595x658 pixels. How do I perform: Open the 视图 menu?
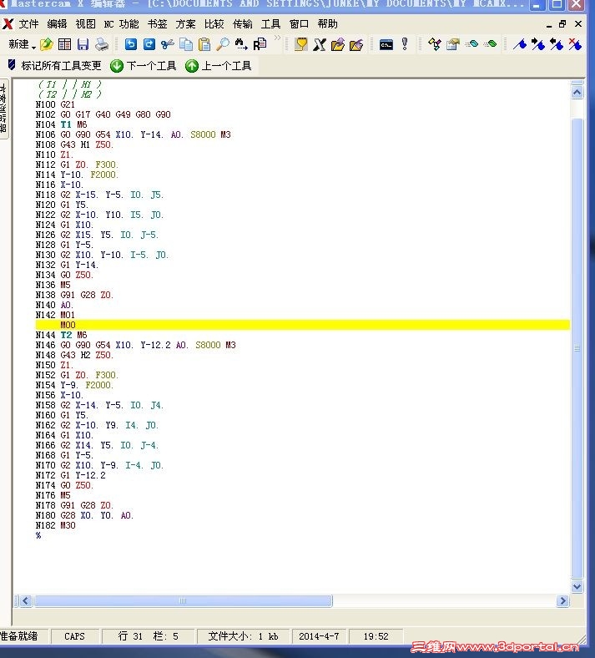[86, 24]
